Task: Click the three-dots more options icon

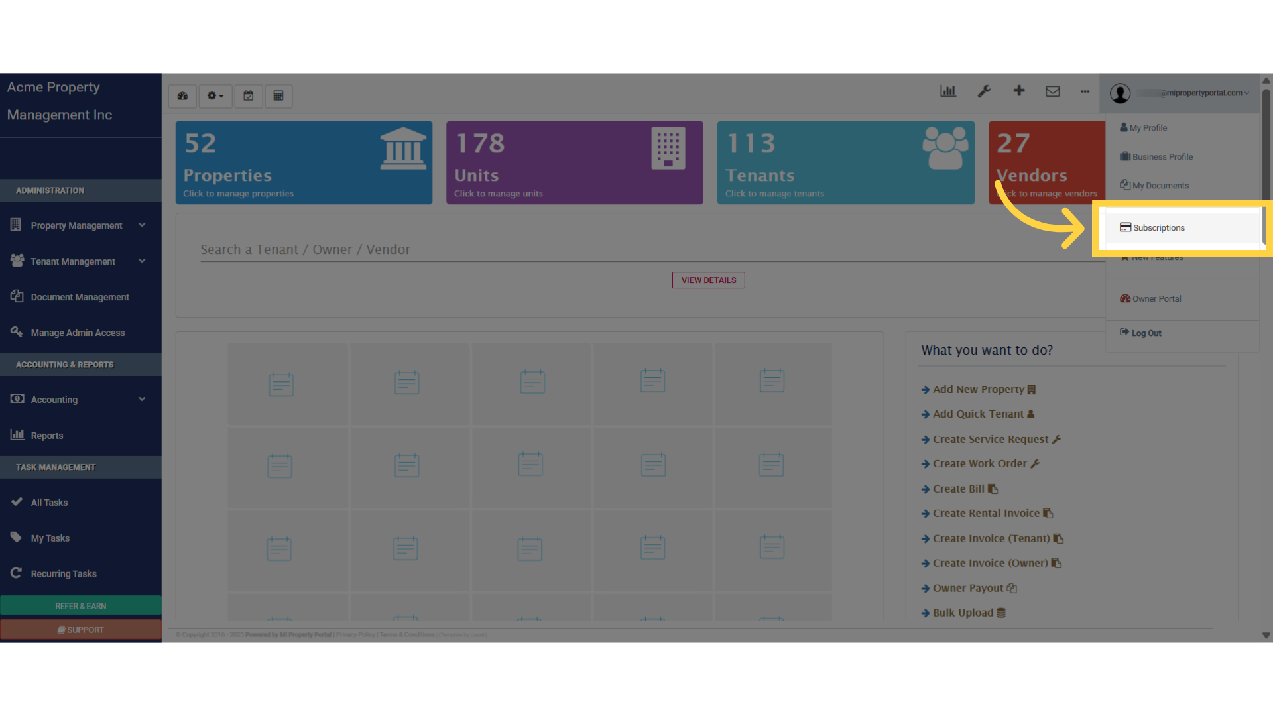Action: coord(1085,91)
